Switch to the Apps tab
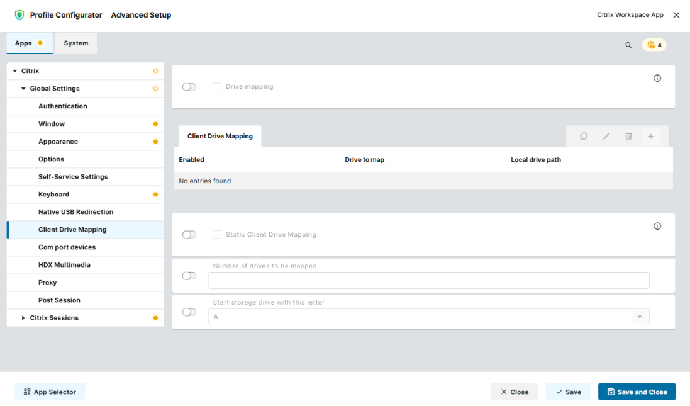This screenshot has height=406, width=690. 30,43
